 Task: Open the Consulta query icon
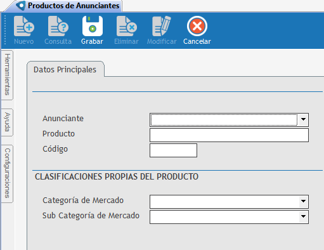(58, 26)
